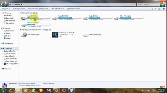Collapse the Computer tree node
Viewport: 167px width, 93px height.
click(x=2, y=49)
